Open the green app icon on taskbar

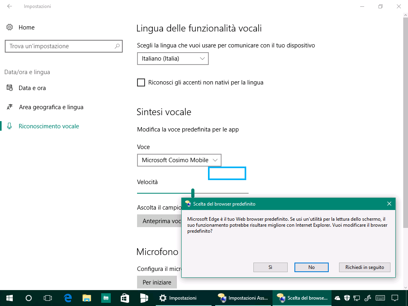coord(106,298)
